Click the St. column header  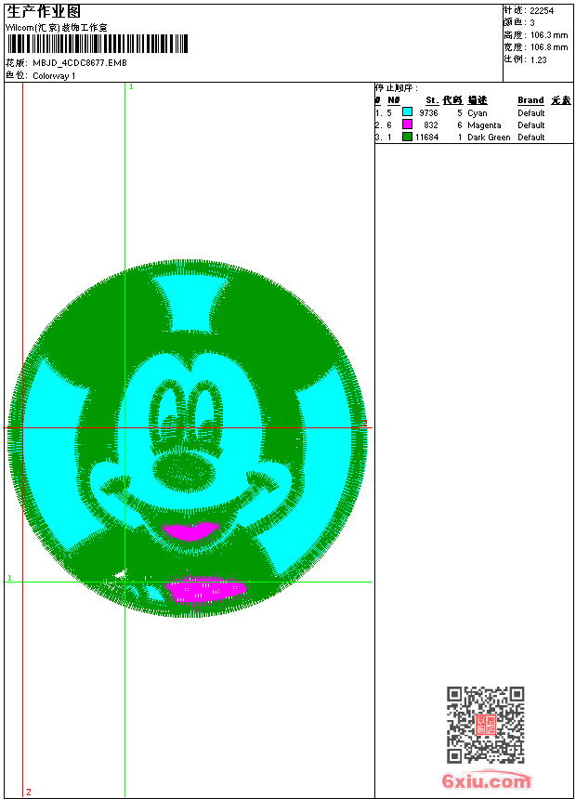(x=432, y=100)
